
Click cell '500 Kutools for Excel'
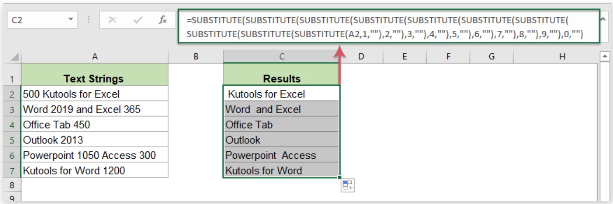coord(95,94)
